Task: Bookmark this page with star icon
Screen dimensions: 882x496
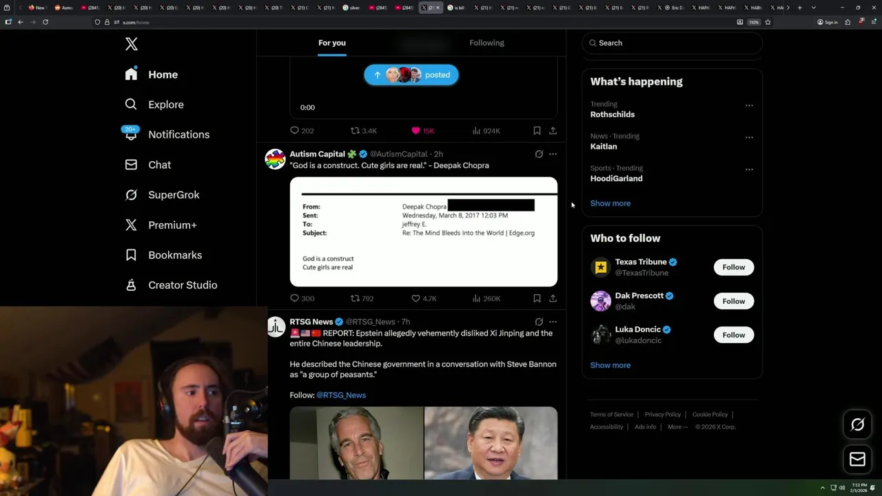Action: [768, 22]
